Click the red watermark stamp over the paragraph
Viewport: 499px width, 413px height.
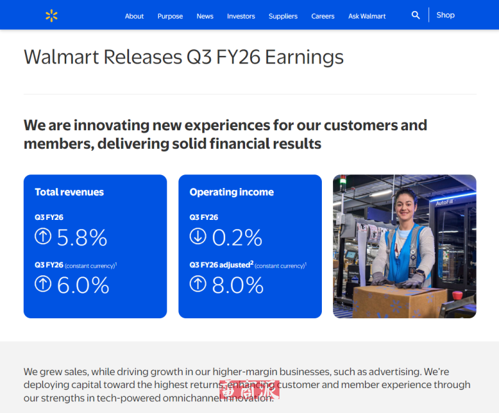pos(249,389)
